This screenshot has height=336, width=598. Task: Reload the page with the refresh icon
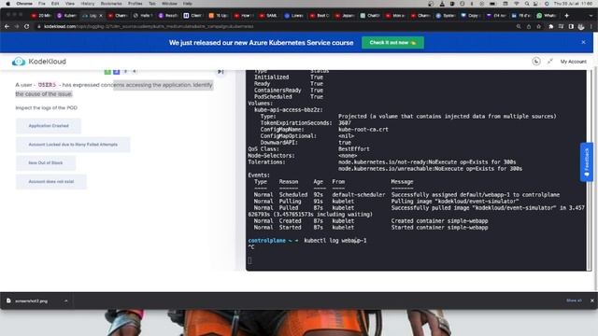click(27, 27)
